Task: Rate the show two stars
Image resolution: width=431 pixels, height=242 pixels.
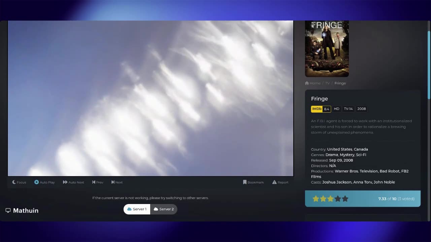Action: point(323,199)
